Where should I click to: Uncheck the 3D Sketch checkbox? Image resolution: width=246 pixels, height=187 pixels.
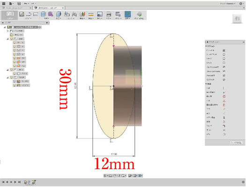(224, 79)
